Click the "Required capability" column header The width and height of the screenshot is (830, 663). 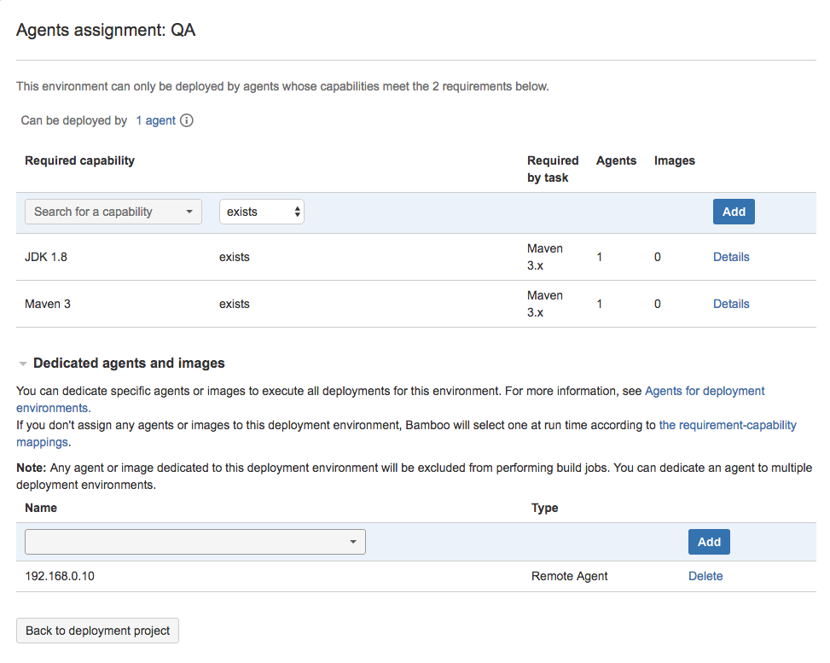tap(79, 160)
